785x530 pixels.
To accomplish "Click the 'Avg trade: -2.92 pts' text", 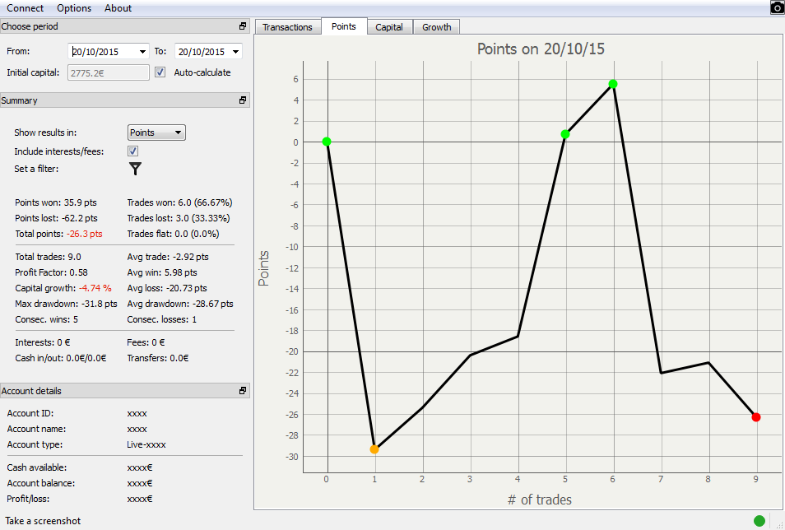I will click(168, 257).
